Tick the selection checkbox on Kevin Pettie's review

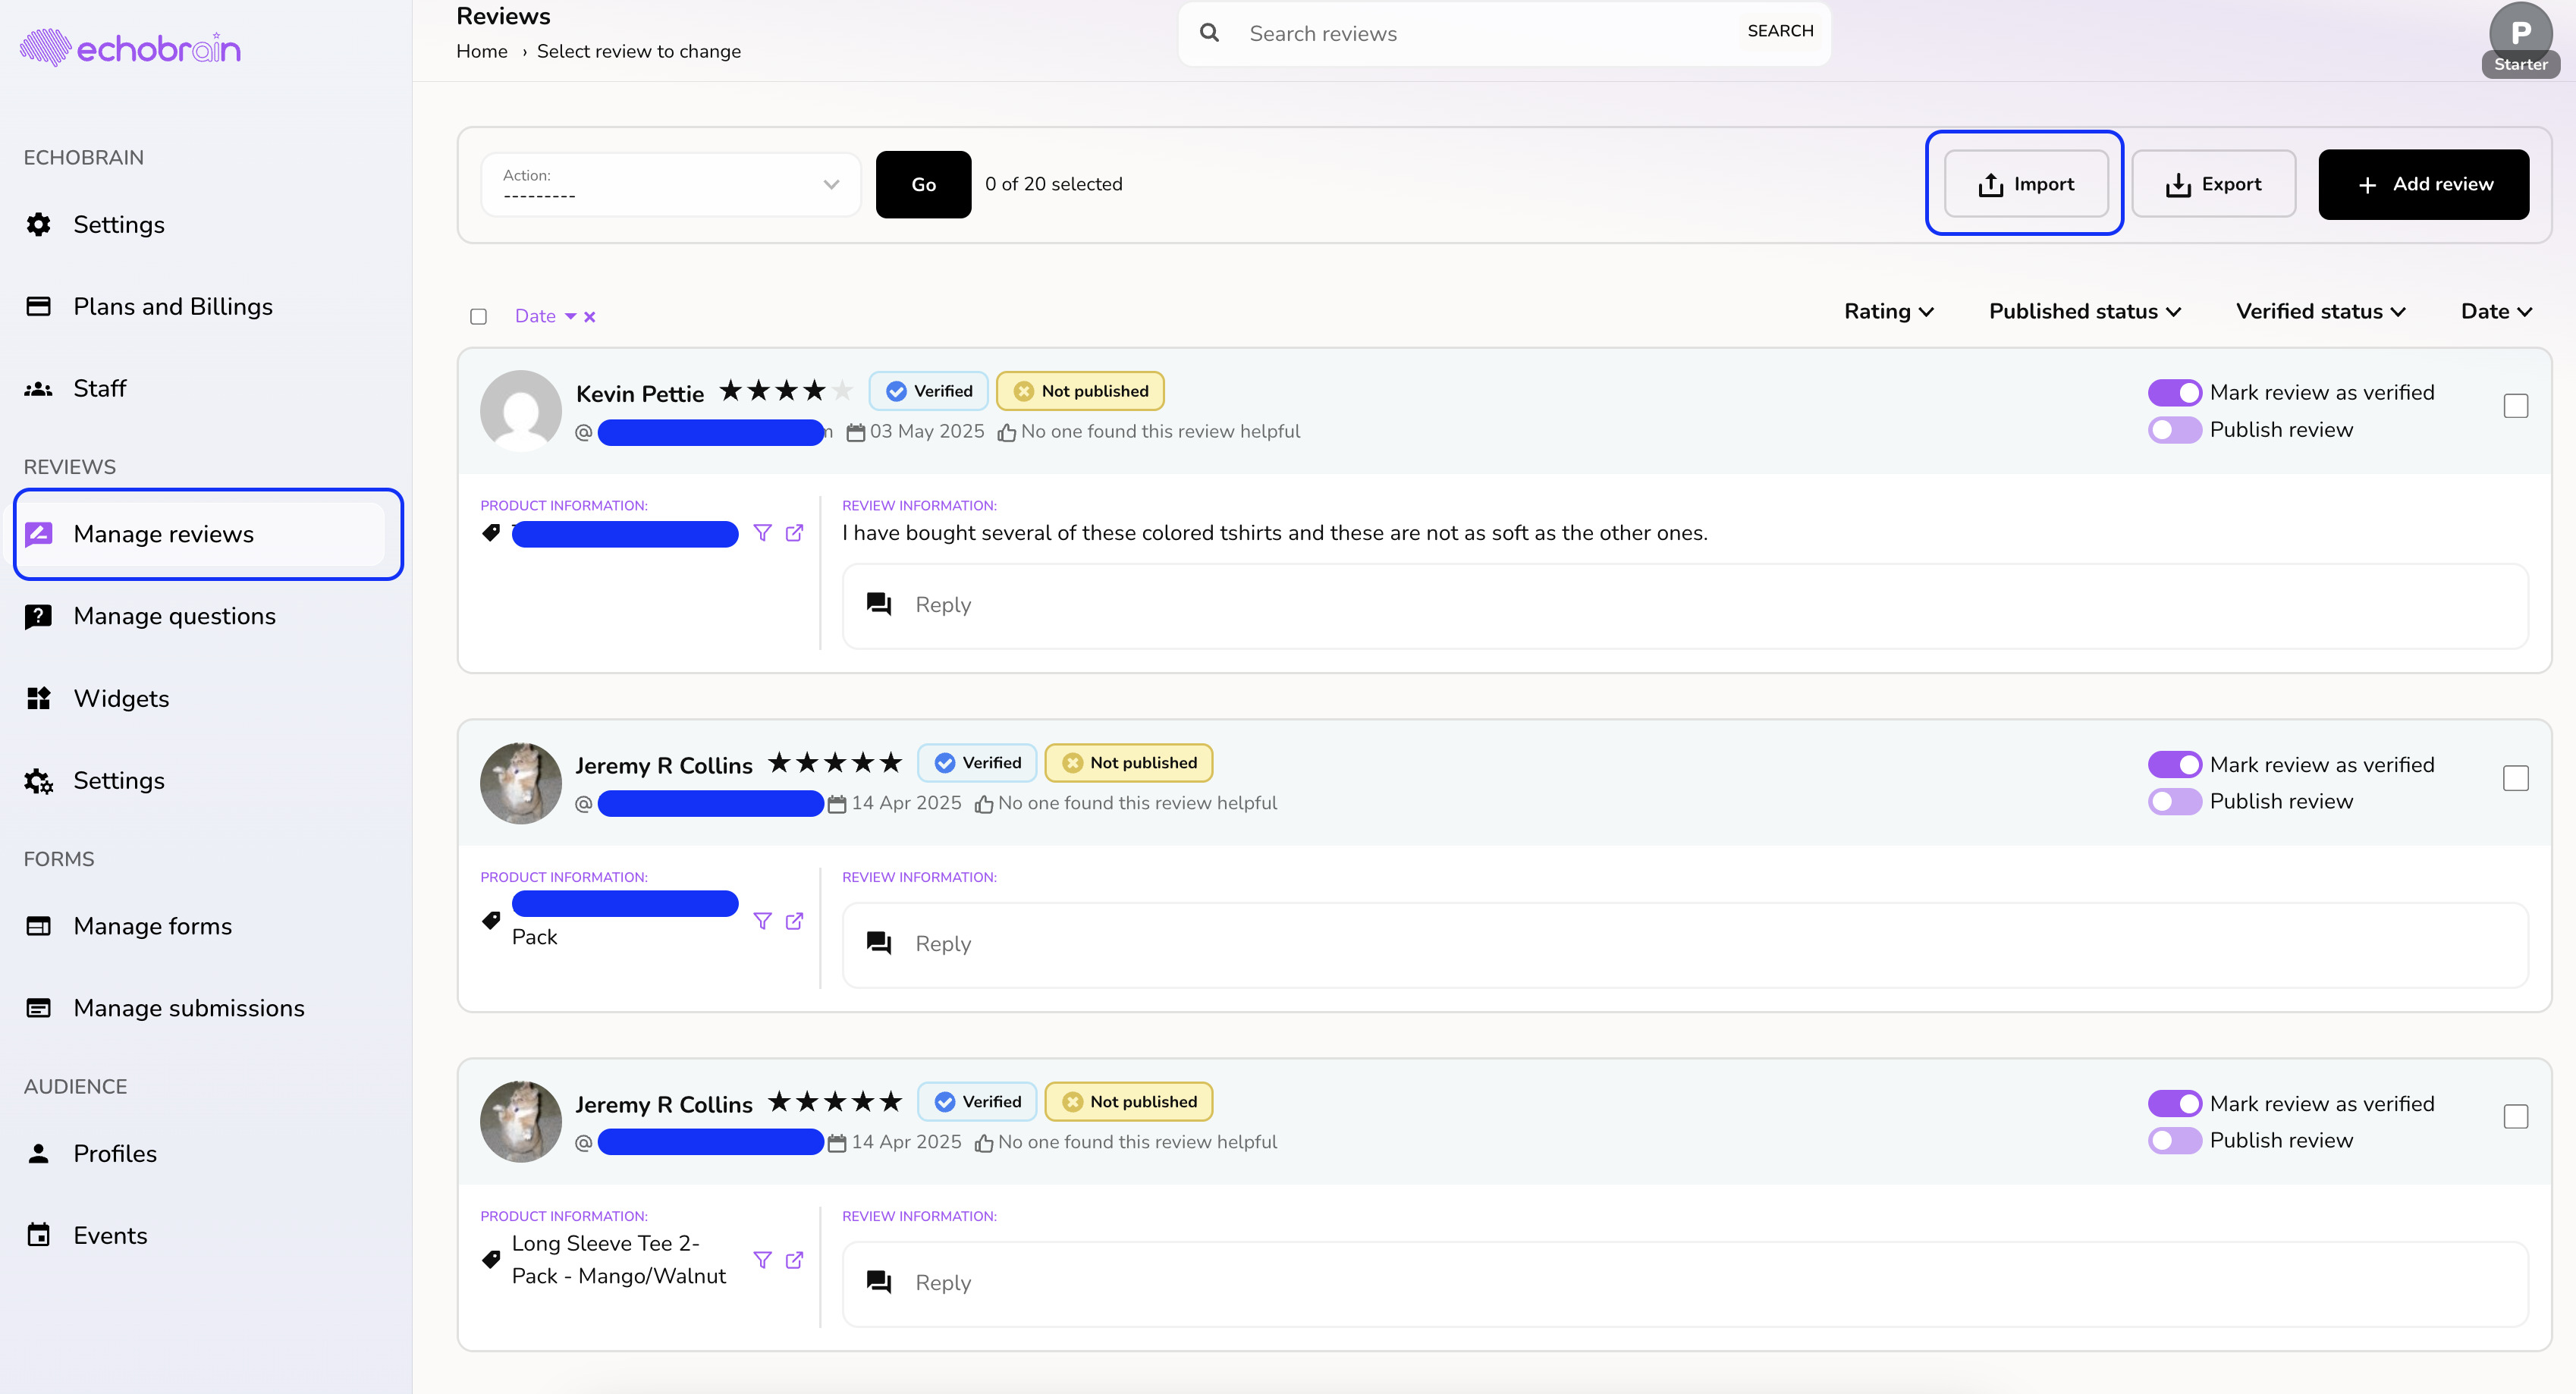point(2515,406)
